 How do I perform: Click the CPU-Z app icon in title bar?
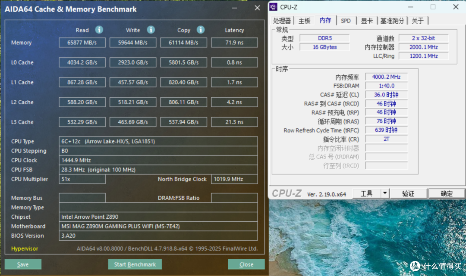(x=274, y=7)
